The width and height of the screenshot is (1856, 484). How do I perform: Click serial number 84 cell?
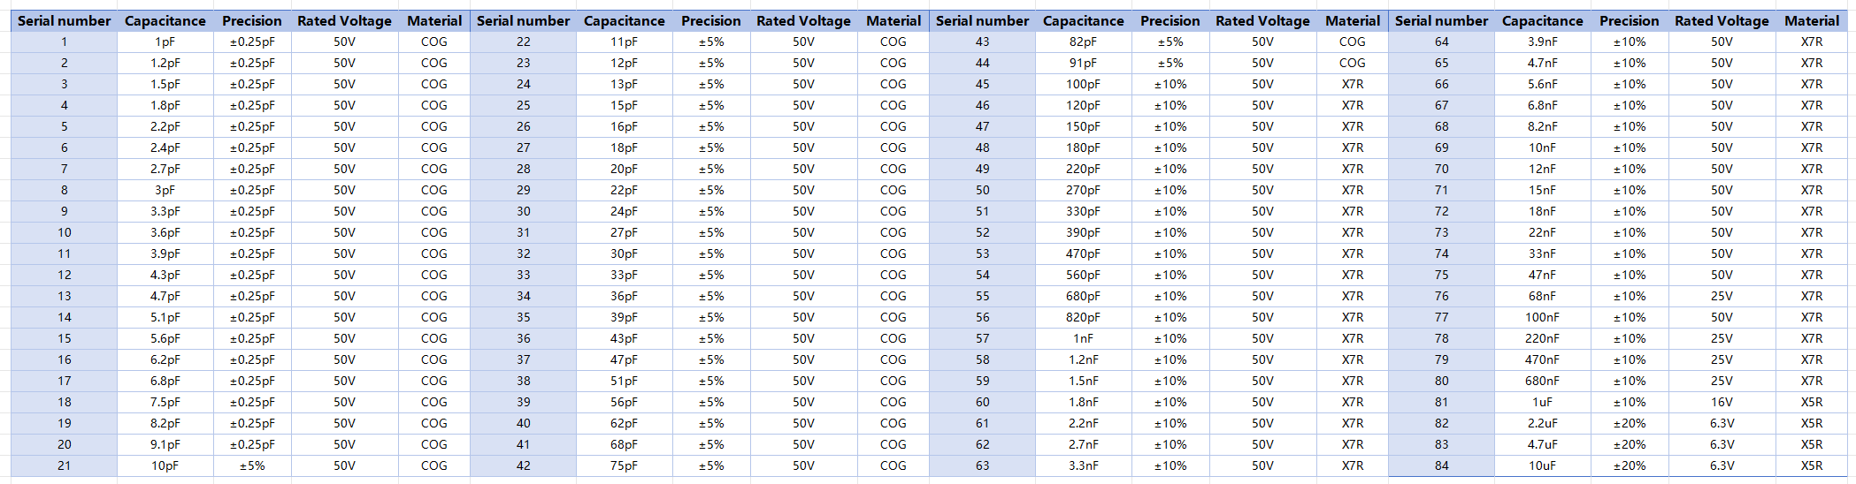[1441, 465]
